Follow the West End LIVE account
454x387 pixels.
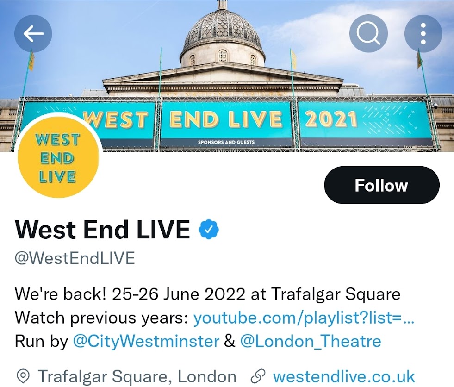(382, 185)
